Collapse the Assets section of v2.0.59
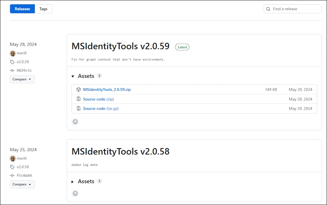 pos(73,76)
